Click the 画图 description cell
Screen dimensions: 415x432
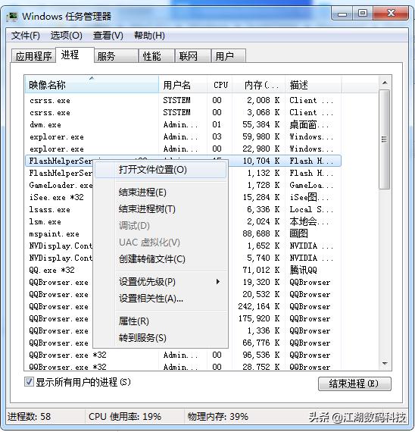coord(298,233)
